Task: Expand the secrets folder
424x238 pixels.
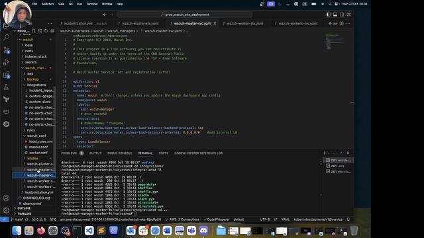Action: [30, 62]
